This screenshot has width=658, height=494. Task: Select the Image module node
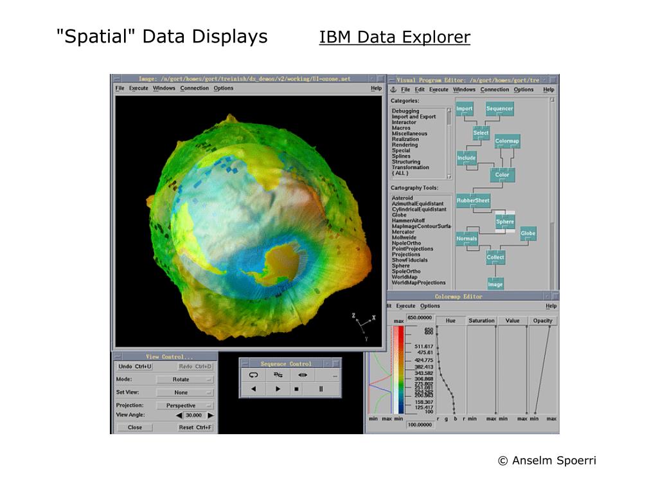tap(495, 284)
